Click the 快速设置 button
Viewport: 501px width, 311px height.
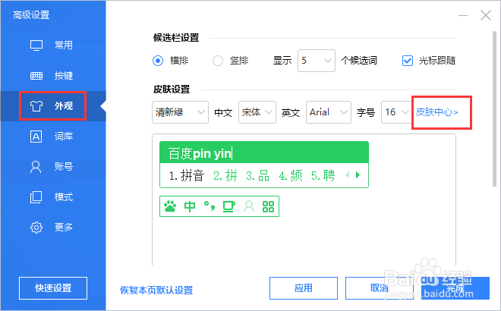click(53, 288)
